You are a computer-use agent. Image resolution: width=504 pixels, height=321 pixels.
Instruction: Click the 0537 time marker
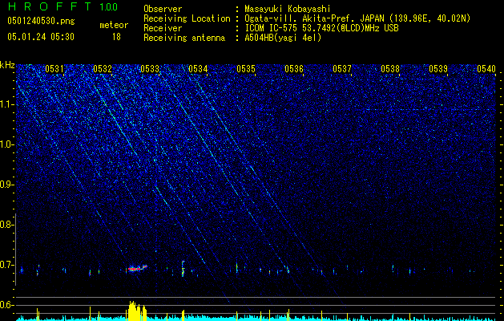[342, 69]
